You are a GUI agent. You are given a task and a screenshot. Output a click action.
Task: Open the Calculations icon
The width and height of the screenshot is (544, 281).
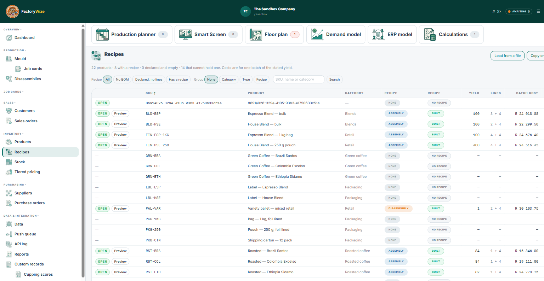(430, 35)
